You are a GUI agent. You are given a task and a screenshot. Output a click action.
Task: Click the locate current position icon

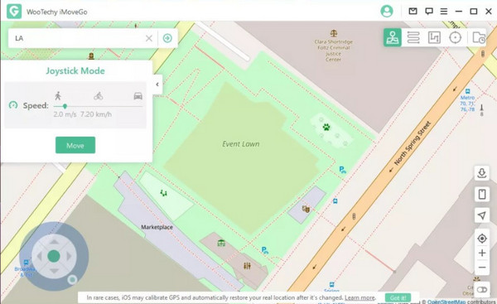pyautogui.click(x=482, y=239)
